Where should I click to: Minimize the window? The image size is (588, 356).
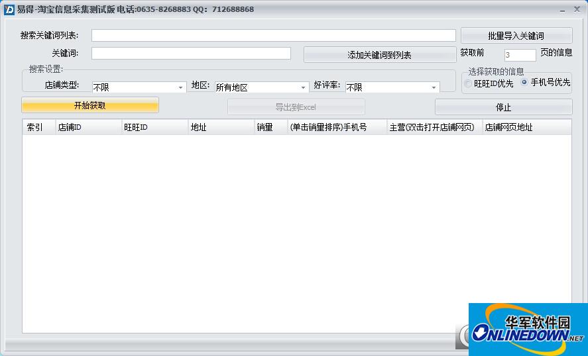pyautogui.click(x=562, y=10)
